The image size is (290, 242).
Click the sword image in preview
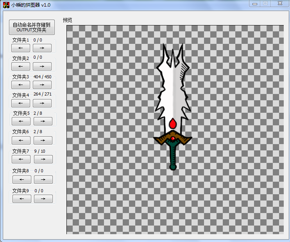173,107
